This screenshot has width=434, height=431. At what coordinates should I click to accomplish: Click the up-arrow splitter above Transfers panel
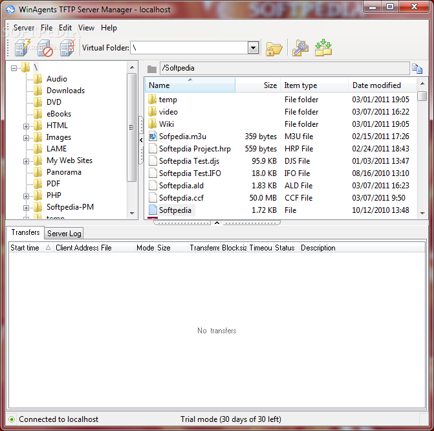pyautogui.click(x=217, y=223)
